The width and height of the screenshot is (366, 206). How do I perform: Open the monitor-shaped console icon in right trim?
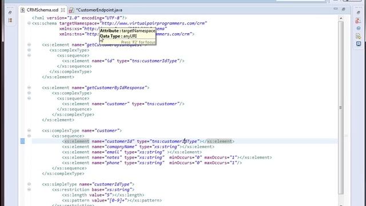tap(359, 44)
